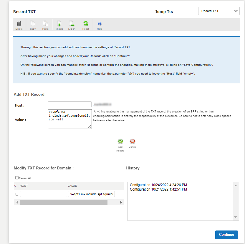Viewport: 245px width, 244px height.
Task: Open the Jump To dropdown
Action: (219, 11)
